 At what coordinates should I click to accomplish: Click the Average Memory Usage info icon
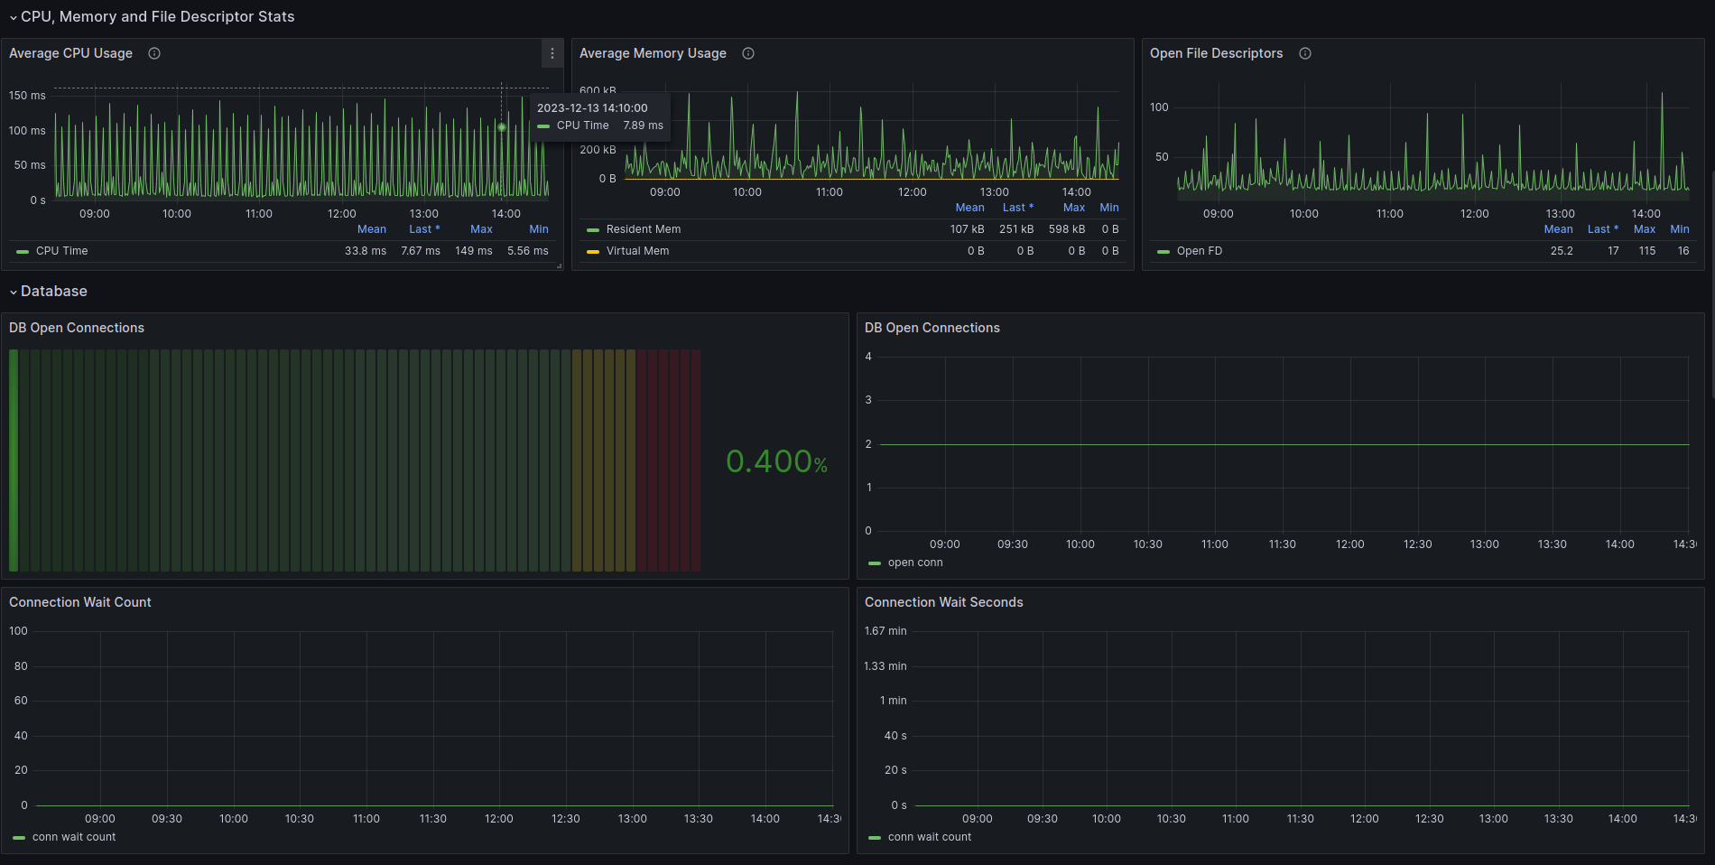(748, 53)
